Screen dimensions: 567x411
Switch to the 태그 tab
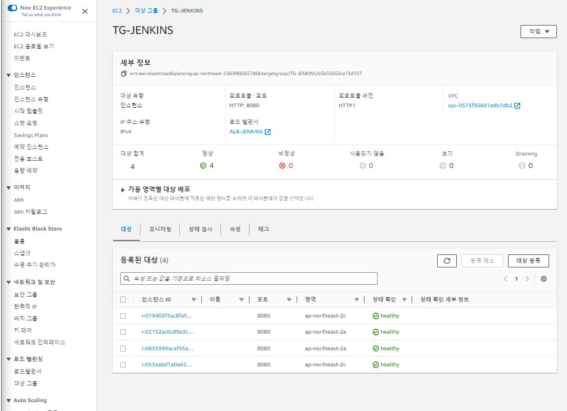click(263, 229)
